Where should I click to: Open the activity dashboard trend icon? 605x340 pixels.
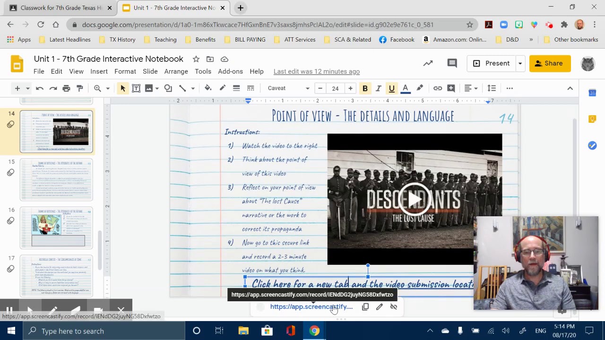click(x=428, y=63)
